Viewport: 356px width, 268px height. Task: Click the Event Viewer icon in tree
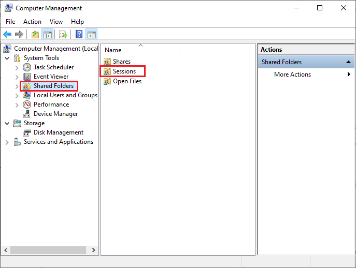27,77
